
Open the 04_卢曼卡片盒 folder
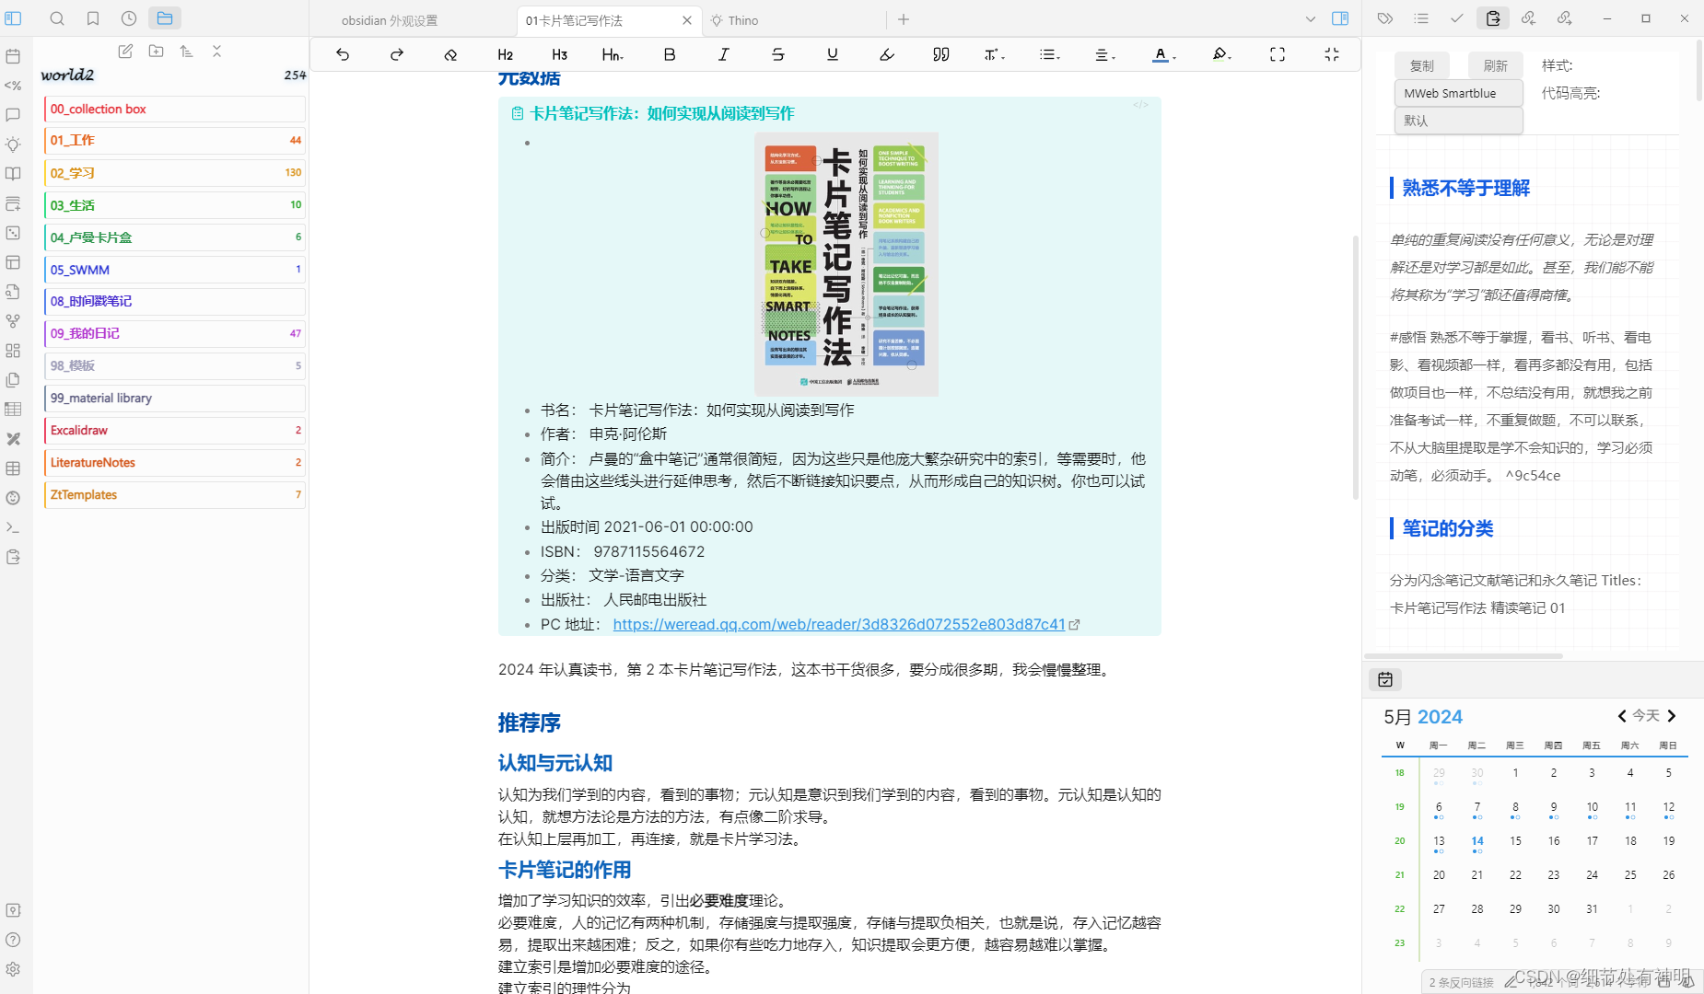[174, 237]
